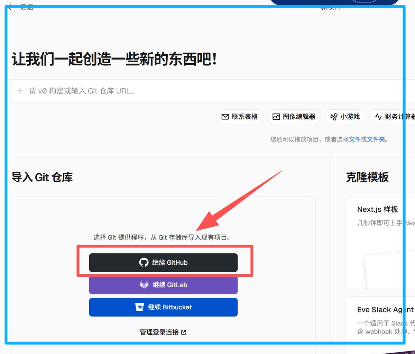Select the 联系表格 suggestion chip
This screenshot has width=415, height=354.
pos(240,117)
